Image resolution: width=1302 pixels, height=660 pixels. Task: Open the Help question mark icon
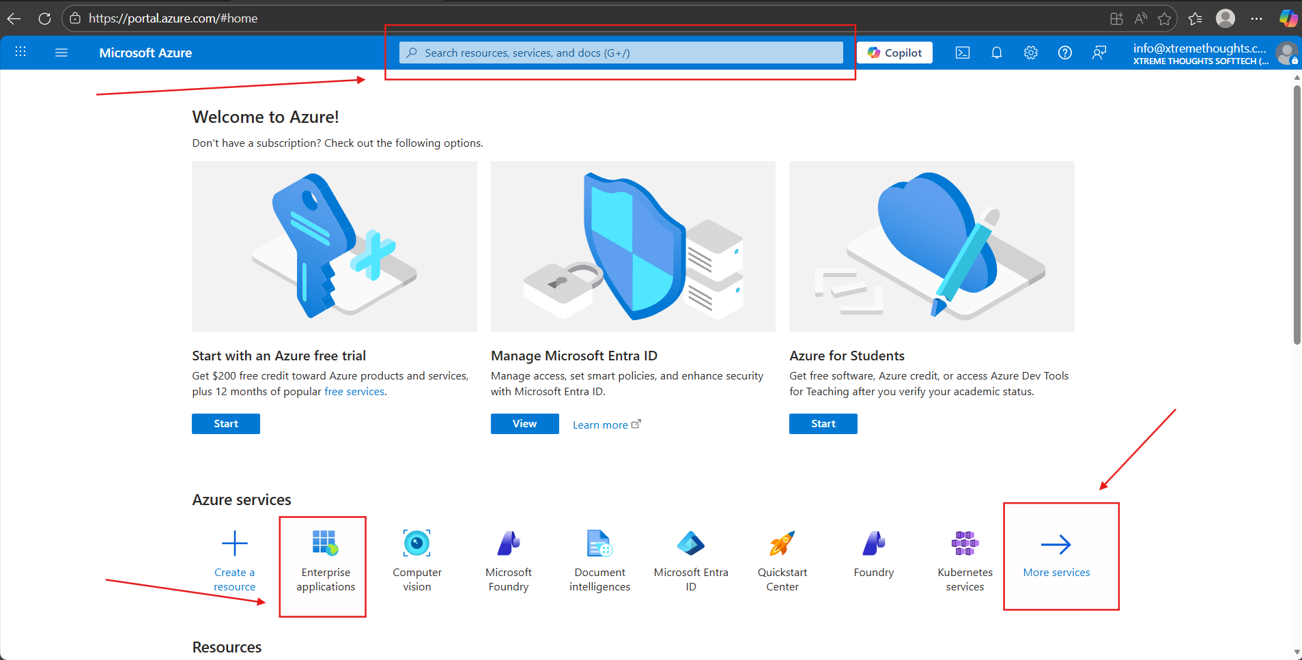coord(1065,53)
